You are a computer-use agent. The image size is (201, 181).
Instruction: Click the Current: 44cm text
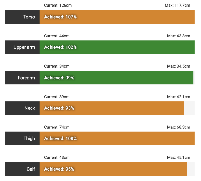[x=57, y=36]
